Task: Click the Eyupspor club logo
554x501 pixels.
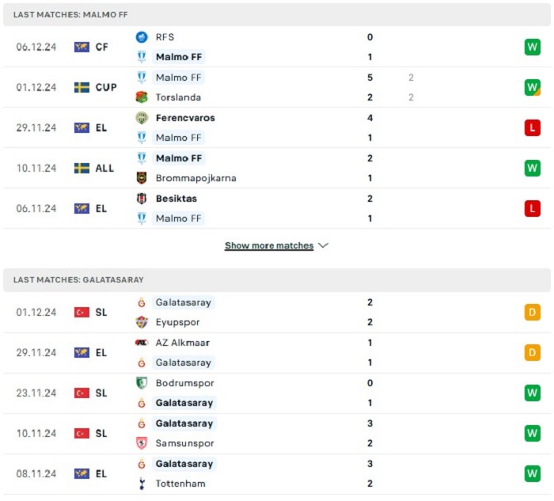Action: pyautogui.click(x=142, y=322)
